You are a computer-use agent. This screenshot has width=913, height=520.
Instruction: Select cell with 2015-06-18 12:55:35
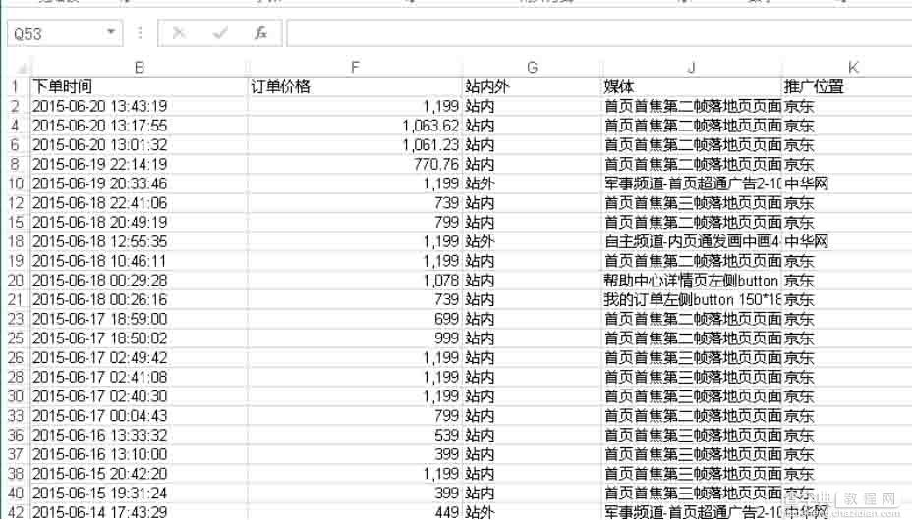tap(140, 241)
